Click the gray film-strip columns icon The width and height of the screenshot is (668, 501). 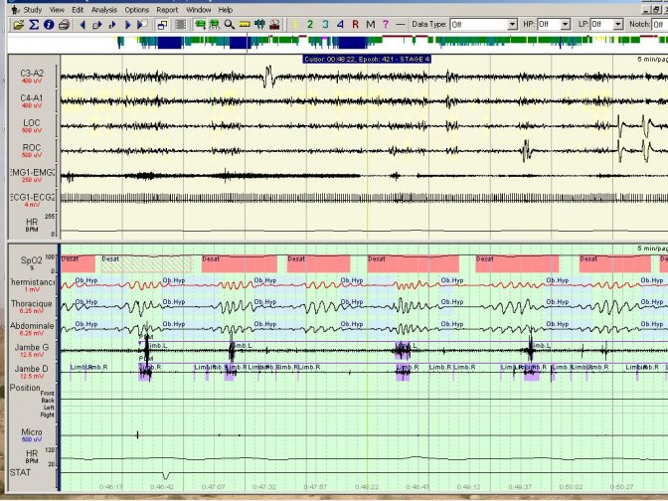pos(180,25)
